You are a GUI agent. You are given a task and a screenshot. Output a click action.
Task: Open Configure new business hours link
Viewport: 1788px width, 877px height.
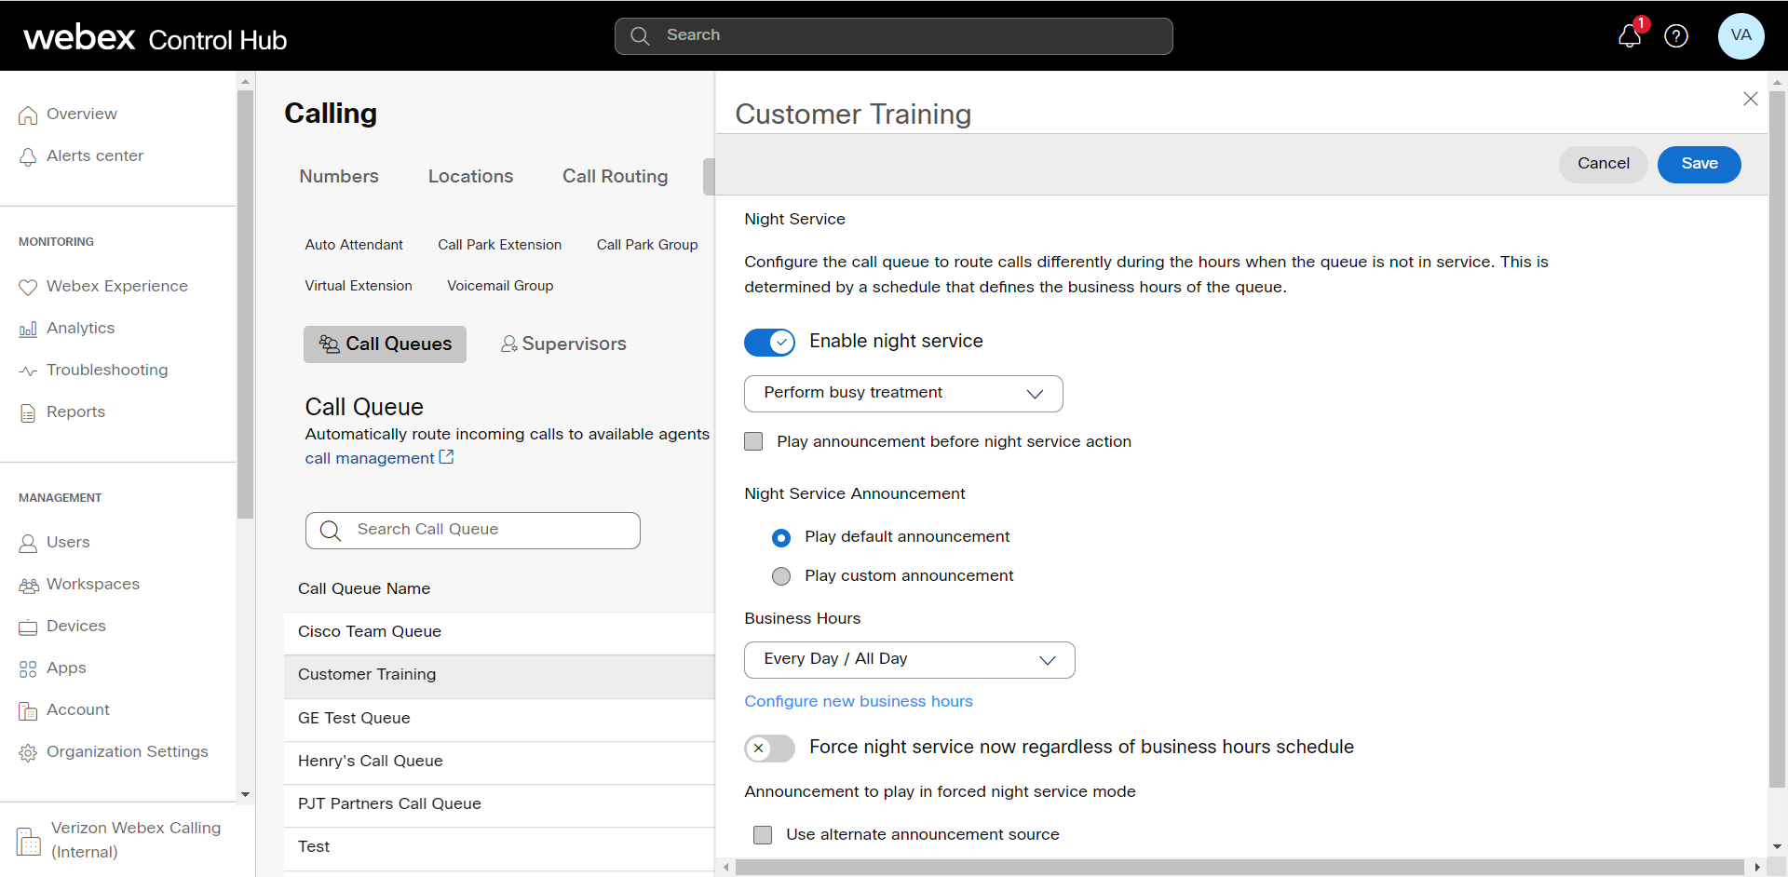coord(858,701)
